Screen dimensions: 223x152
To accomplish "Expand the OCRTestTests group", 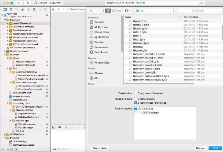I will pos(5,134).
